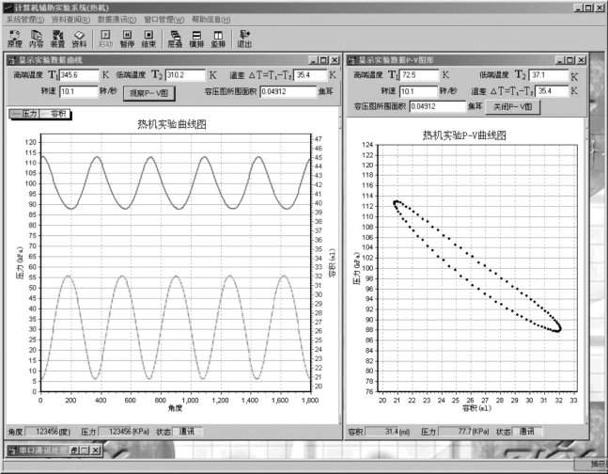Open the 资料 (data) toolbar icon
This screenshot has width=608, height=474.
80,38
